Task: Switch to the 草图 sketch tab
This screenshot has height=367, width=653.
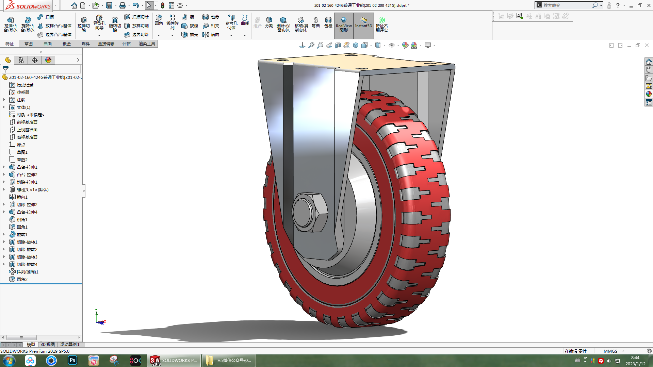Action: pyautogui.click(x=29, y=44)
